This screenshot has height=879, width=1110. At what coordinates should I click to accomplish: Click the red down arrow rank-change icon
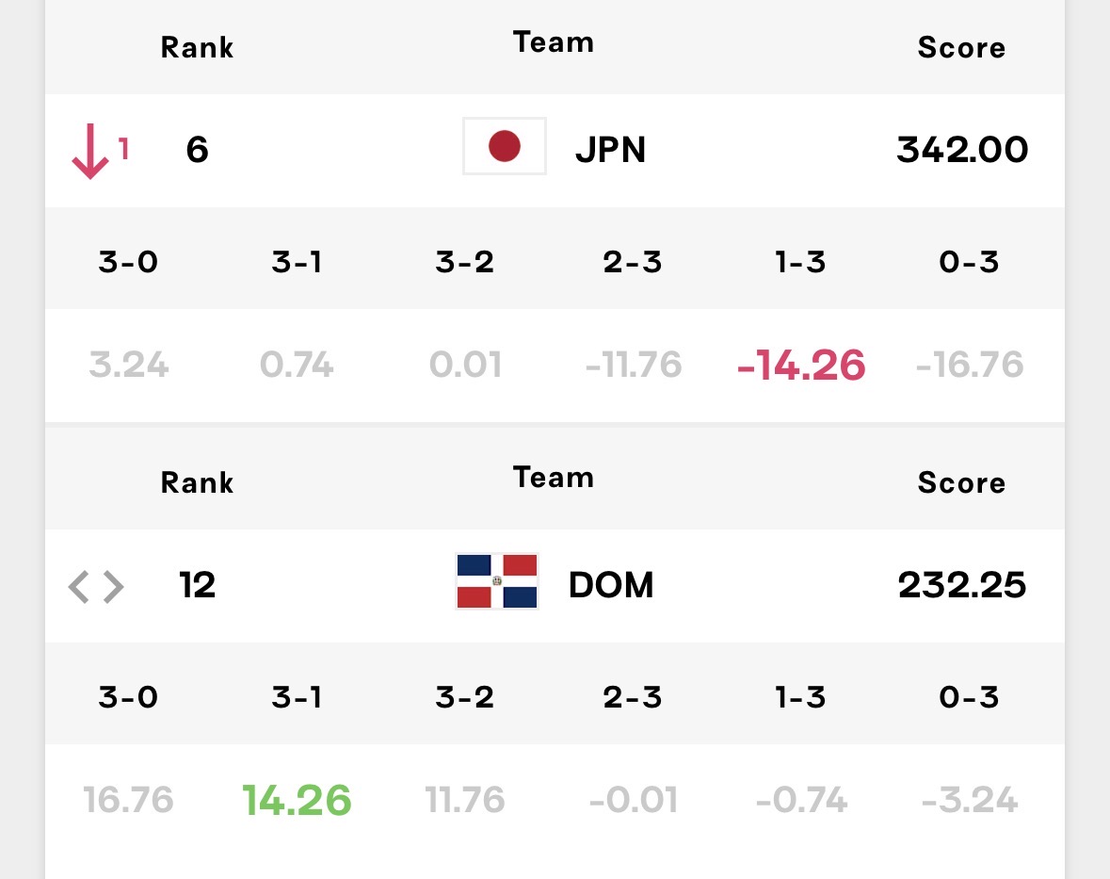click(x=89, y=151)
